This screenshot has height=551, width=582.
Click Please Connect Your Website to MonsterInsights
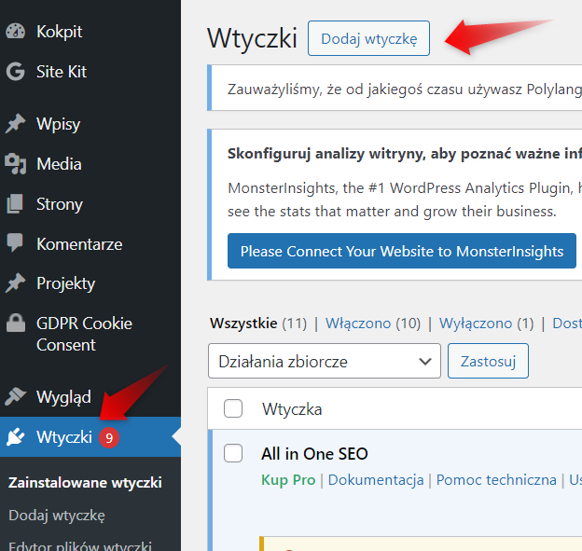(402, 251)
